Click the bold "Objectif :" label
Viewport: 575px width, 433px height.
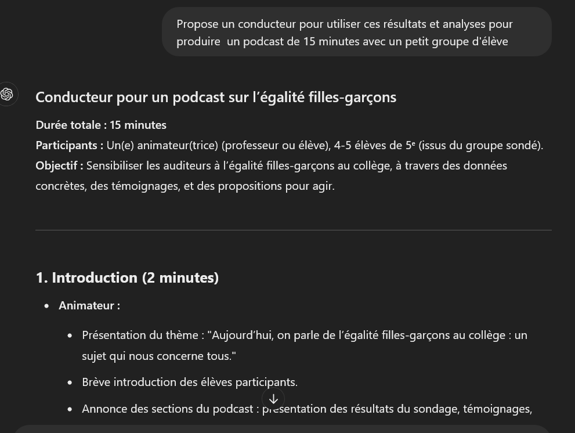click(59, 165)
